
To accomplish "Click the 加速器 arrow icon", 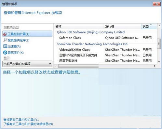I will 5,46.
